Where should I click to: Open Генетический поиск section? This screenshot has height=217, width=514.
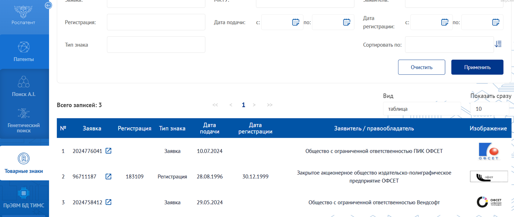pyautogui.click(x=24, y=121)
